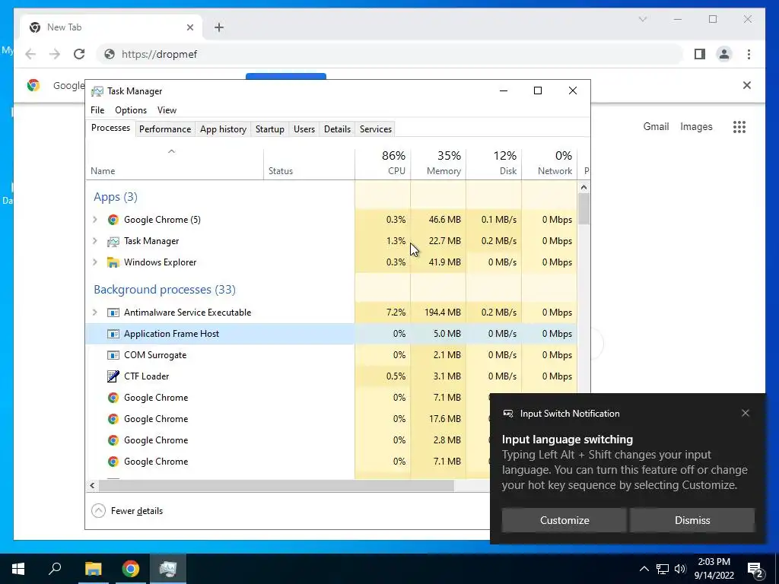Open the File menu

tap(97, 110)
